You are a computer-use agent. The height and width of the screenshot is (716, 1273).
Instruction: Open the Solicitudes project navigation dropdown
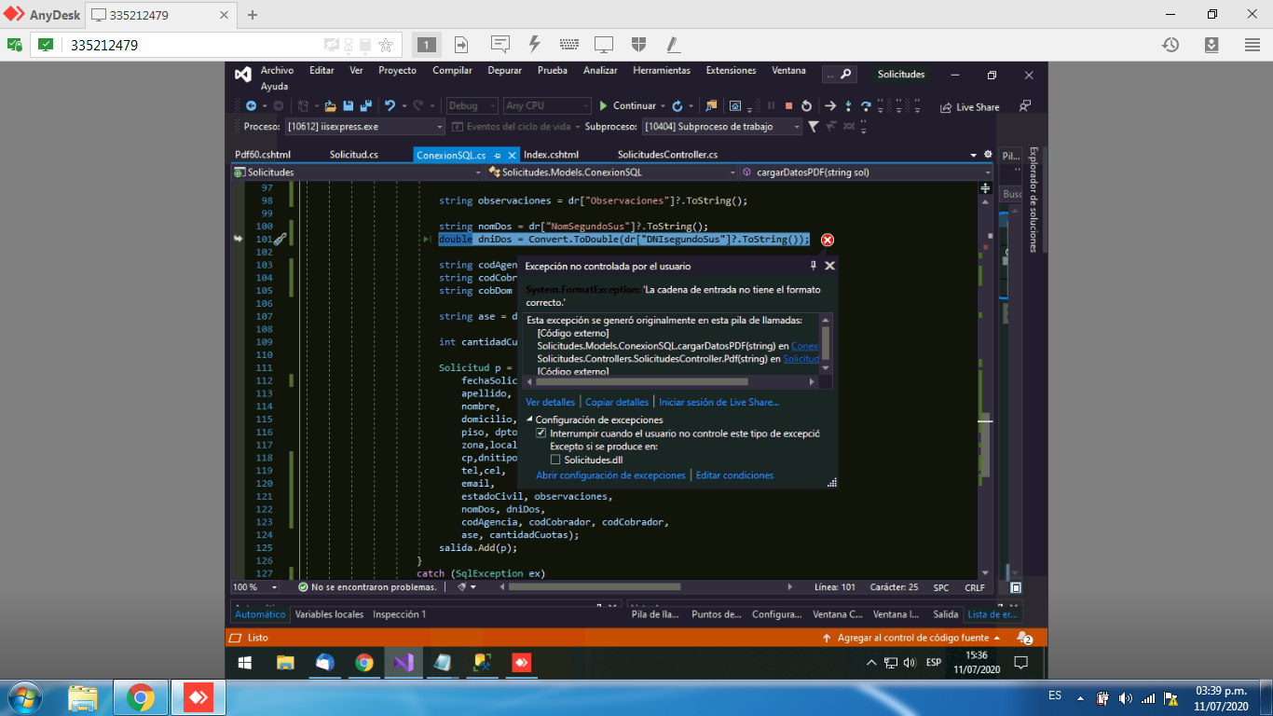click(358, 172)
